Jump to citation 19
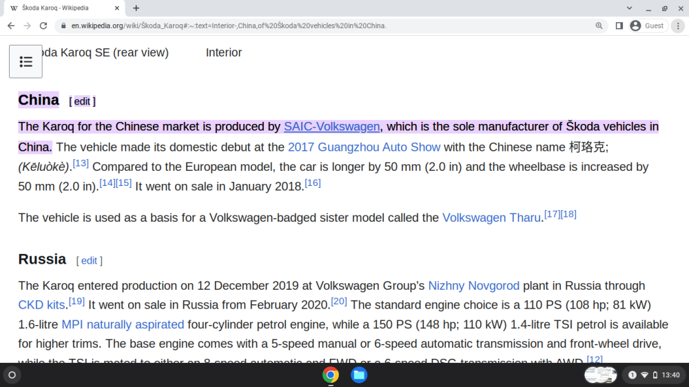Screen dimensions: 689x387 (x=76, y=302)
